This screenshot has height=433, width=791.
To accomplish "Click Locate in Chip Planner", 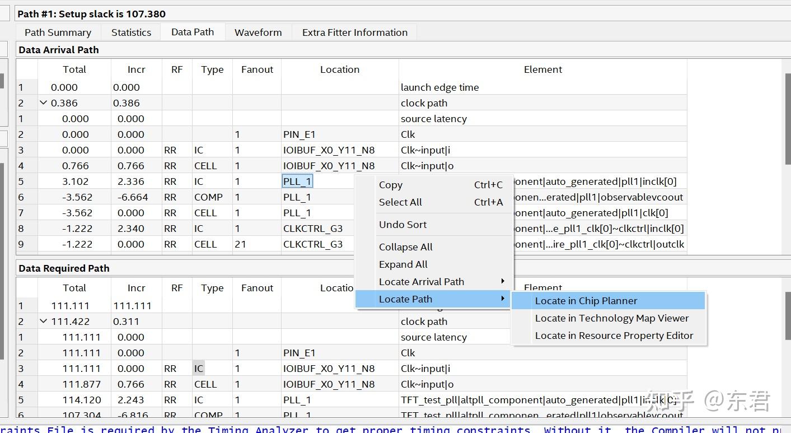I will pyautogui.click(x=586, y=301).
